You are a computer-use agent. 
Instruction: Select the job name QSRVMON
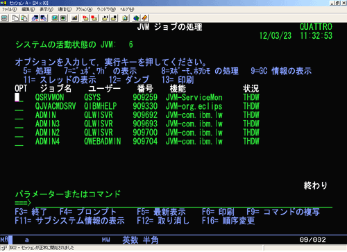pyautogui.click(x=49, y=97)
